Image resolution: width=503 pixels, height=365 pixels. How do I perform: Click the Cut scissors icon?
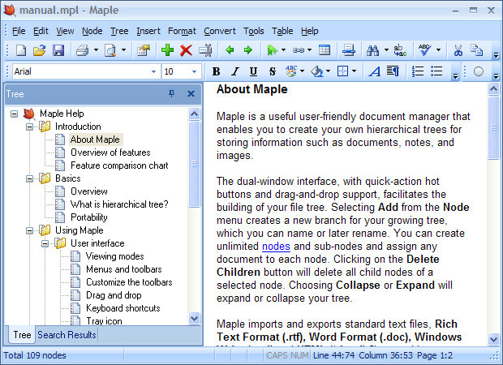(x=458, y=50)
